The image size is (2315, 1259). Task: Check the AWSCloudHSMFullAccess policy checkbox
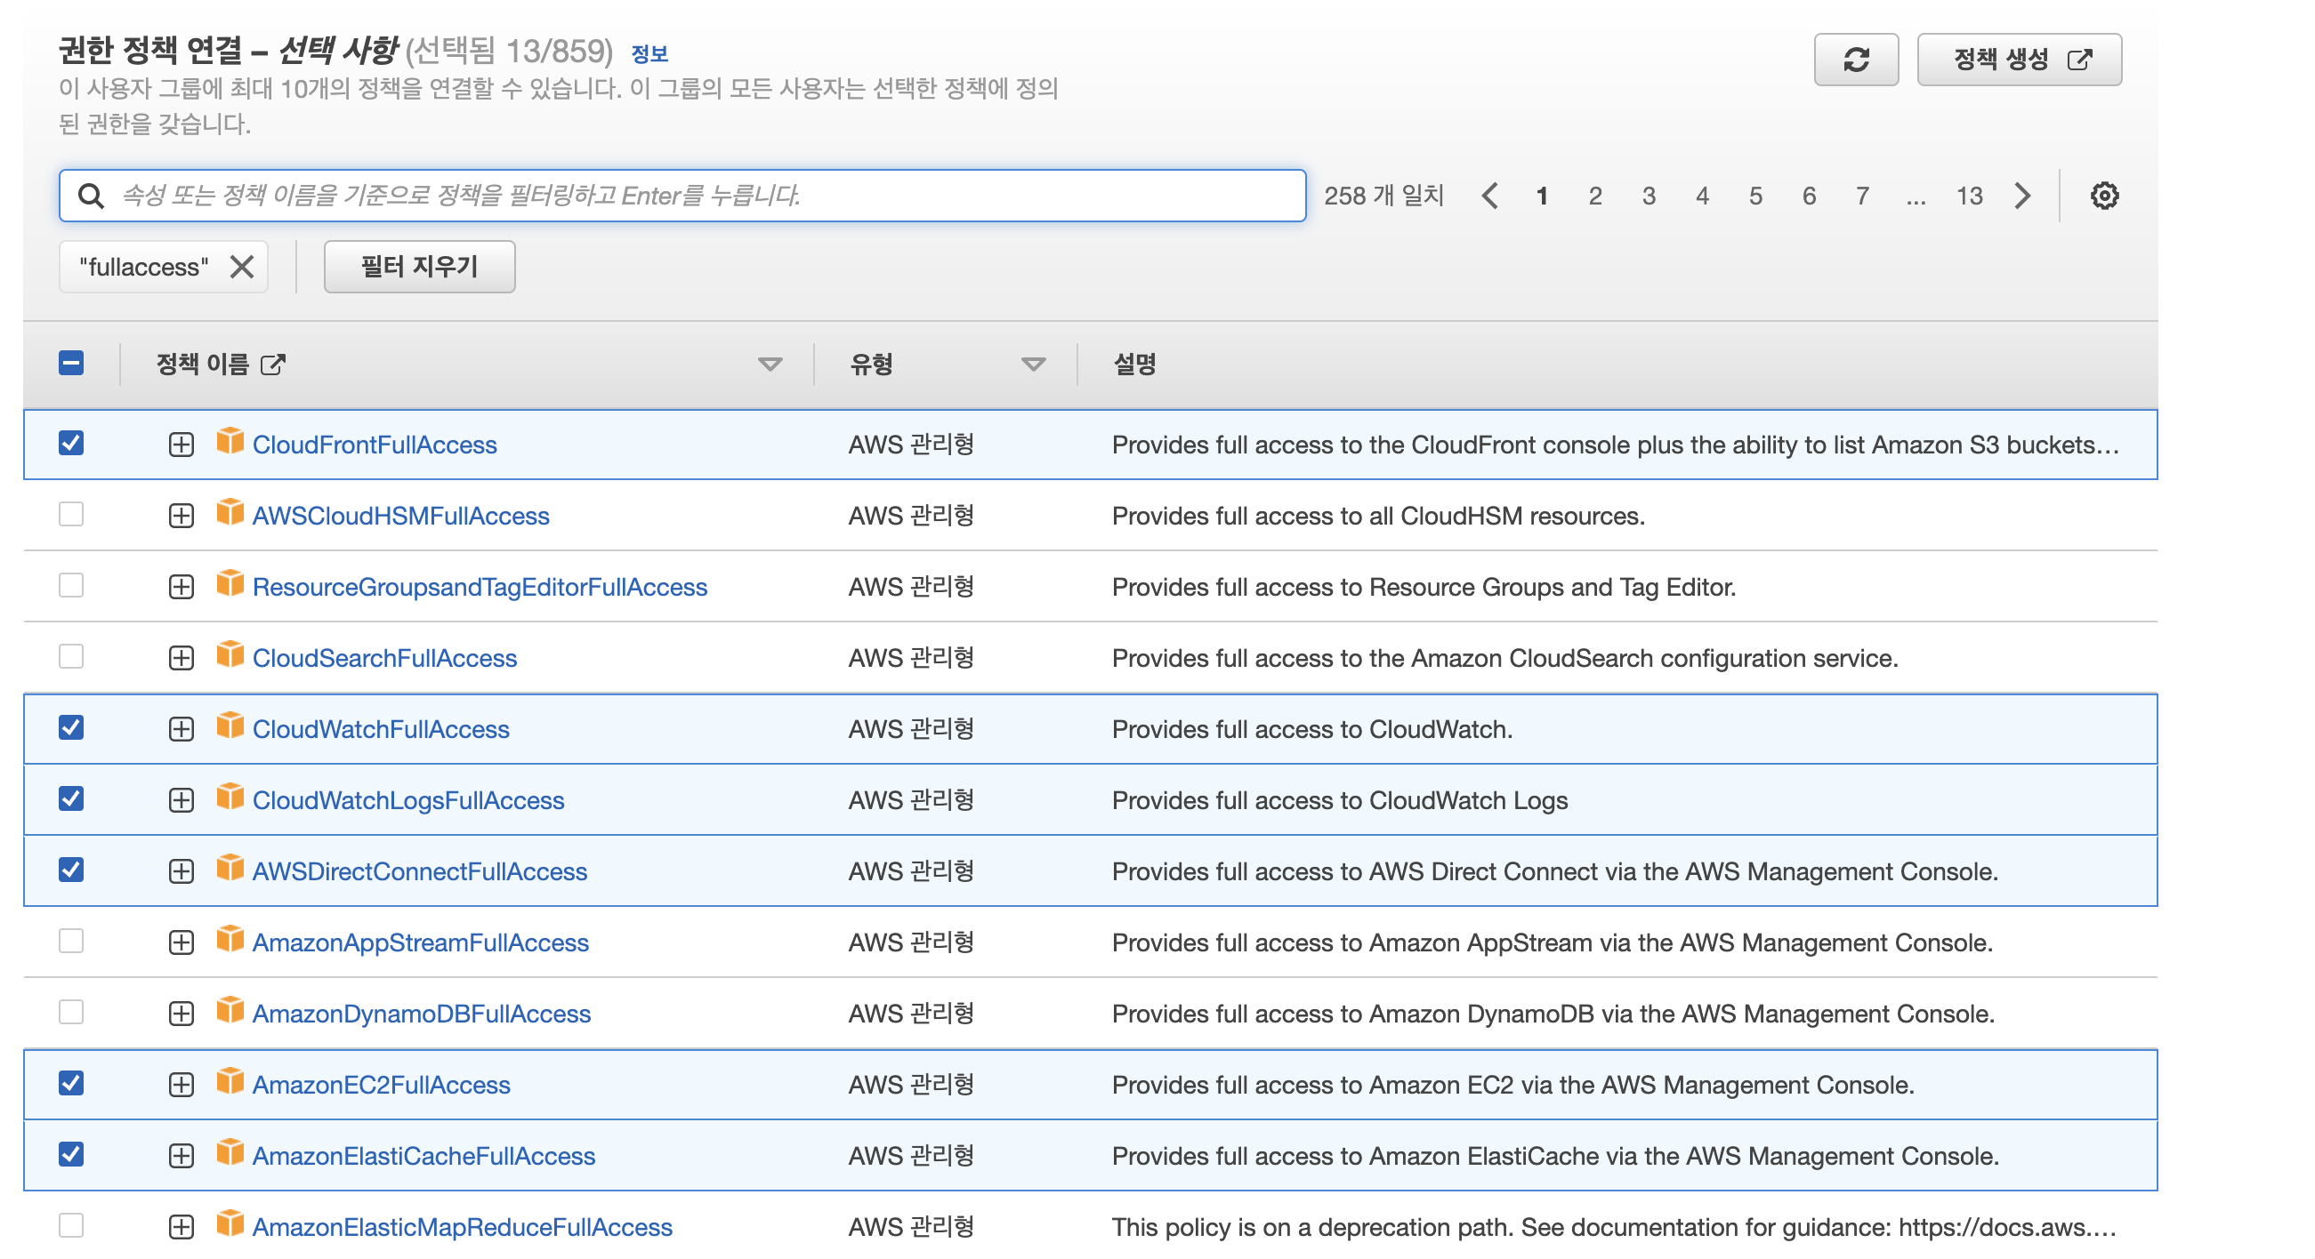pos(71,515)
